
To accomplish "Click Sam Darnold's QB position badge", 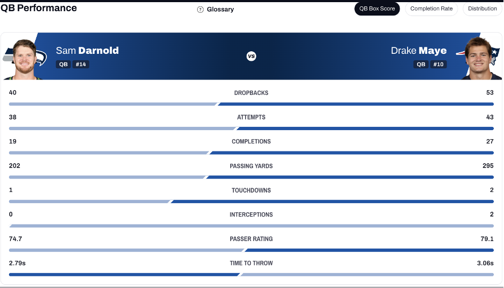I will tap(63, 65).
